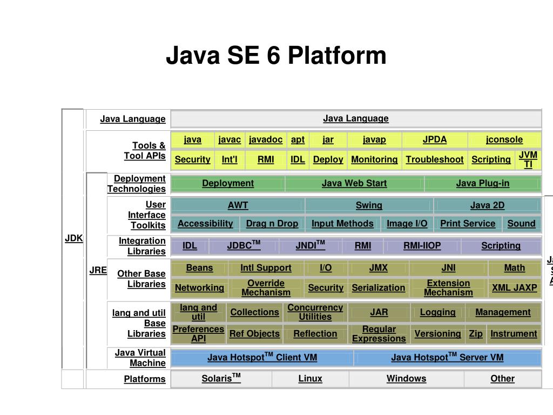
Task: Open the Ref Objects link
Action: pos(255,334)
